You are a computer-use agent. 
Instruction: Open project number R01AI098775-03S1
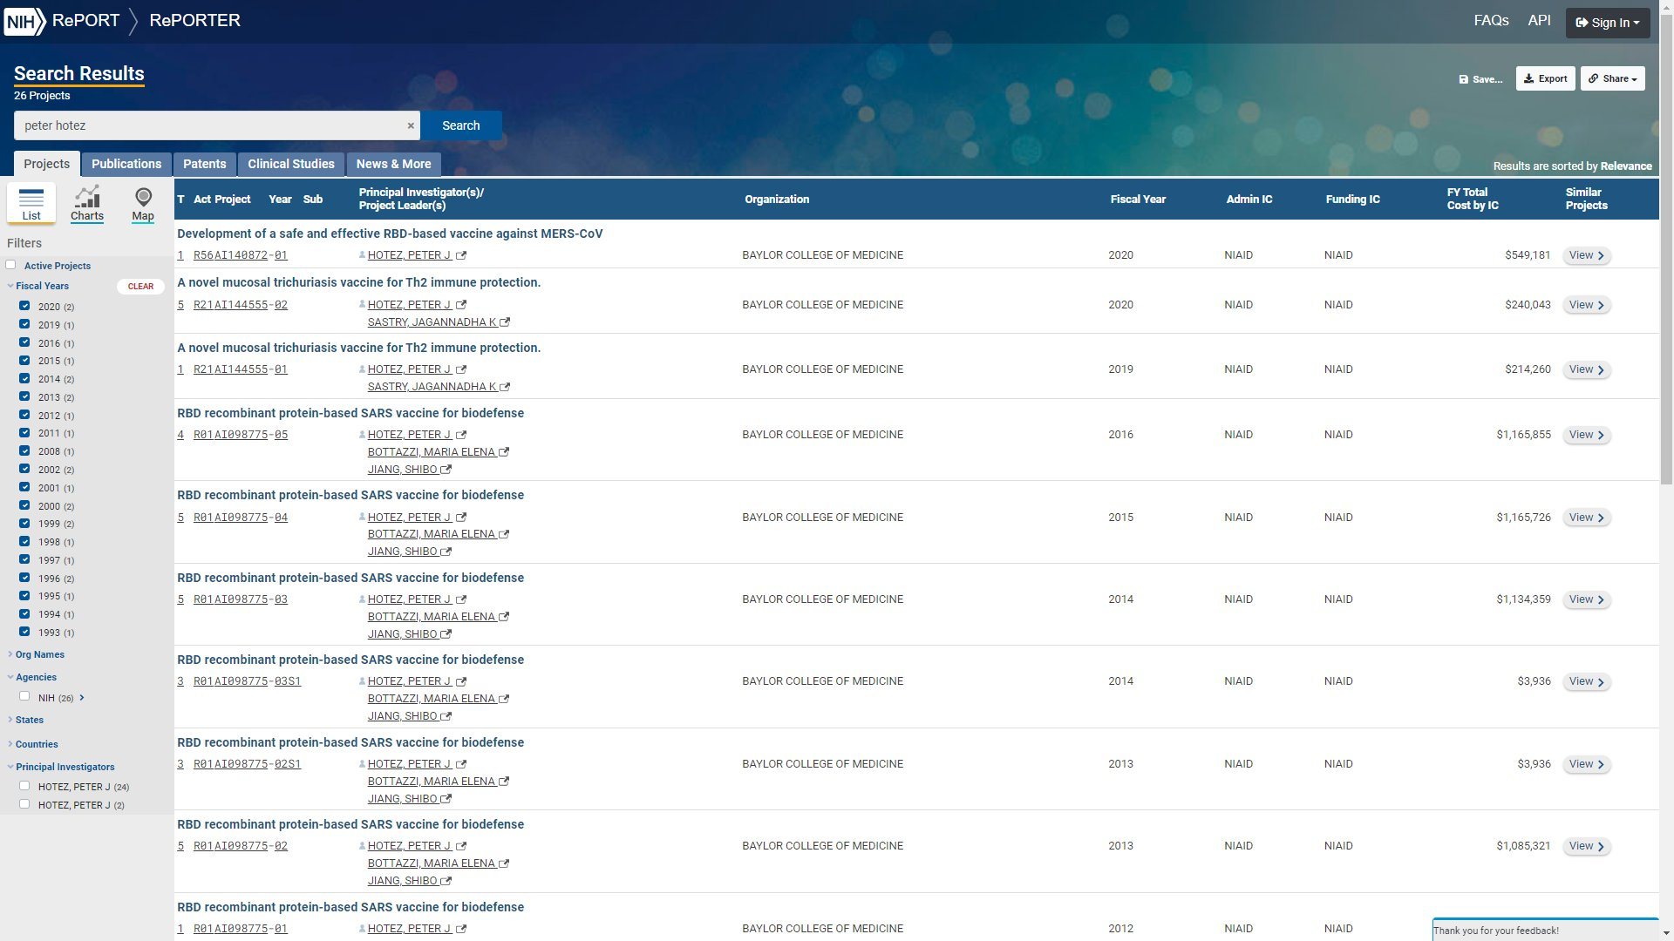[x=247, y=681]
